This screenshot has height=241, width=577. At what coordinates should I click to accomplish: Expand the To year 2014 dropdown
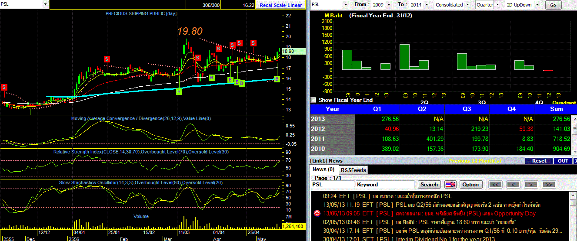tap(427, 4)
